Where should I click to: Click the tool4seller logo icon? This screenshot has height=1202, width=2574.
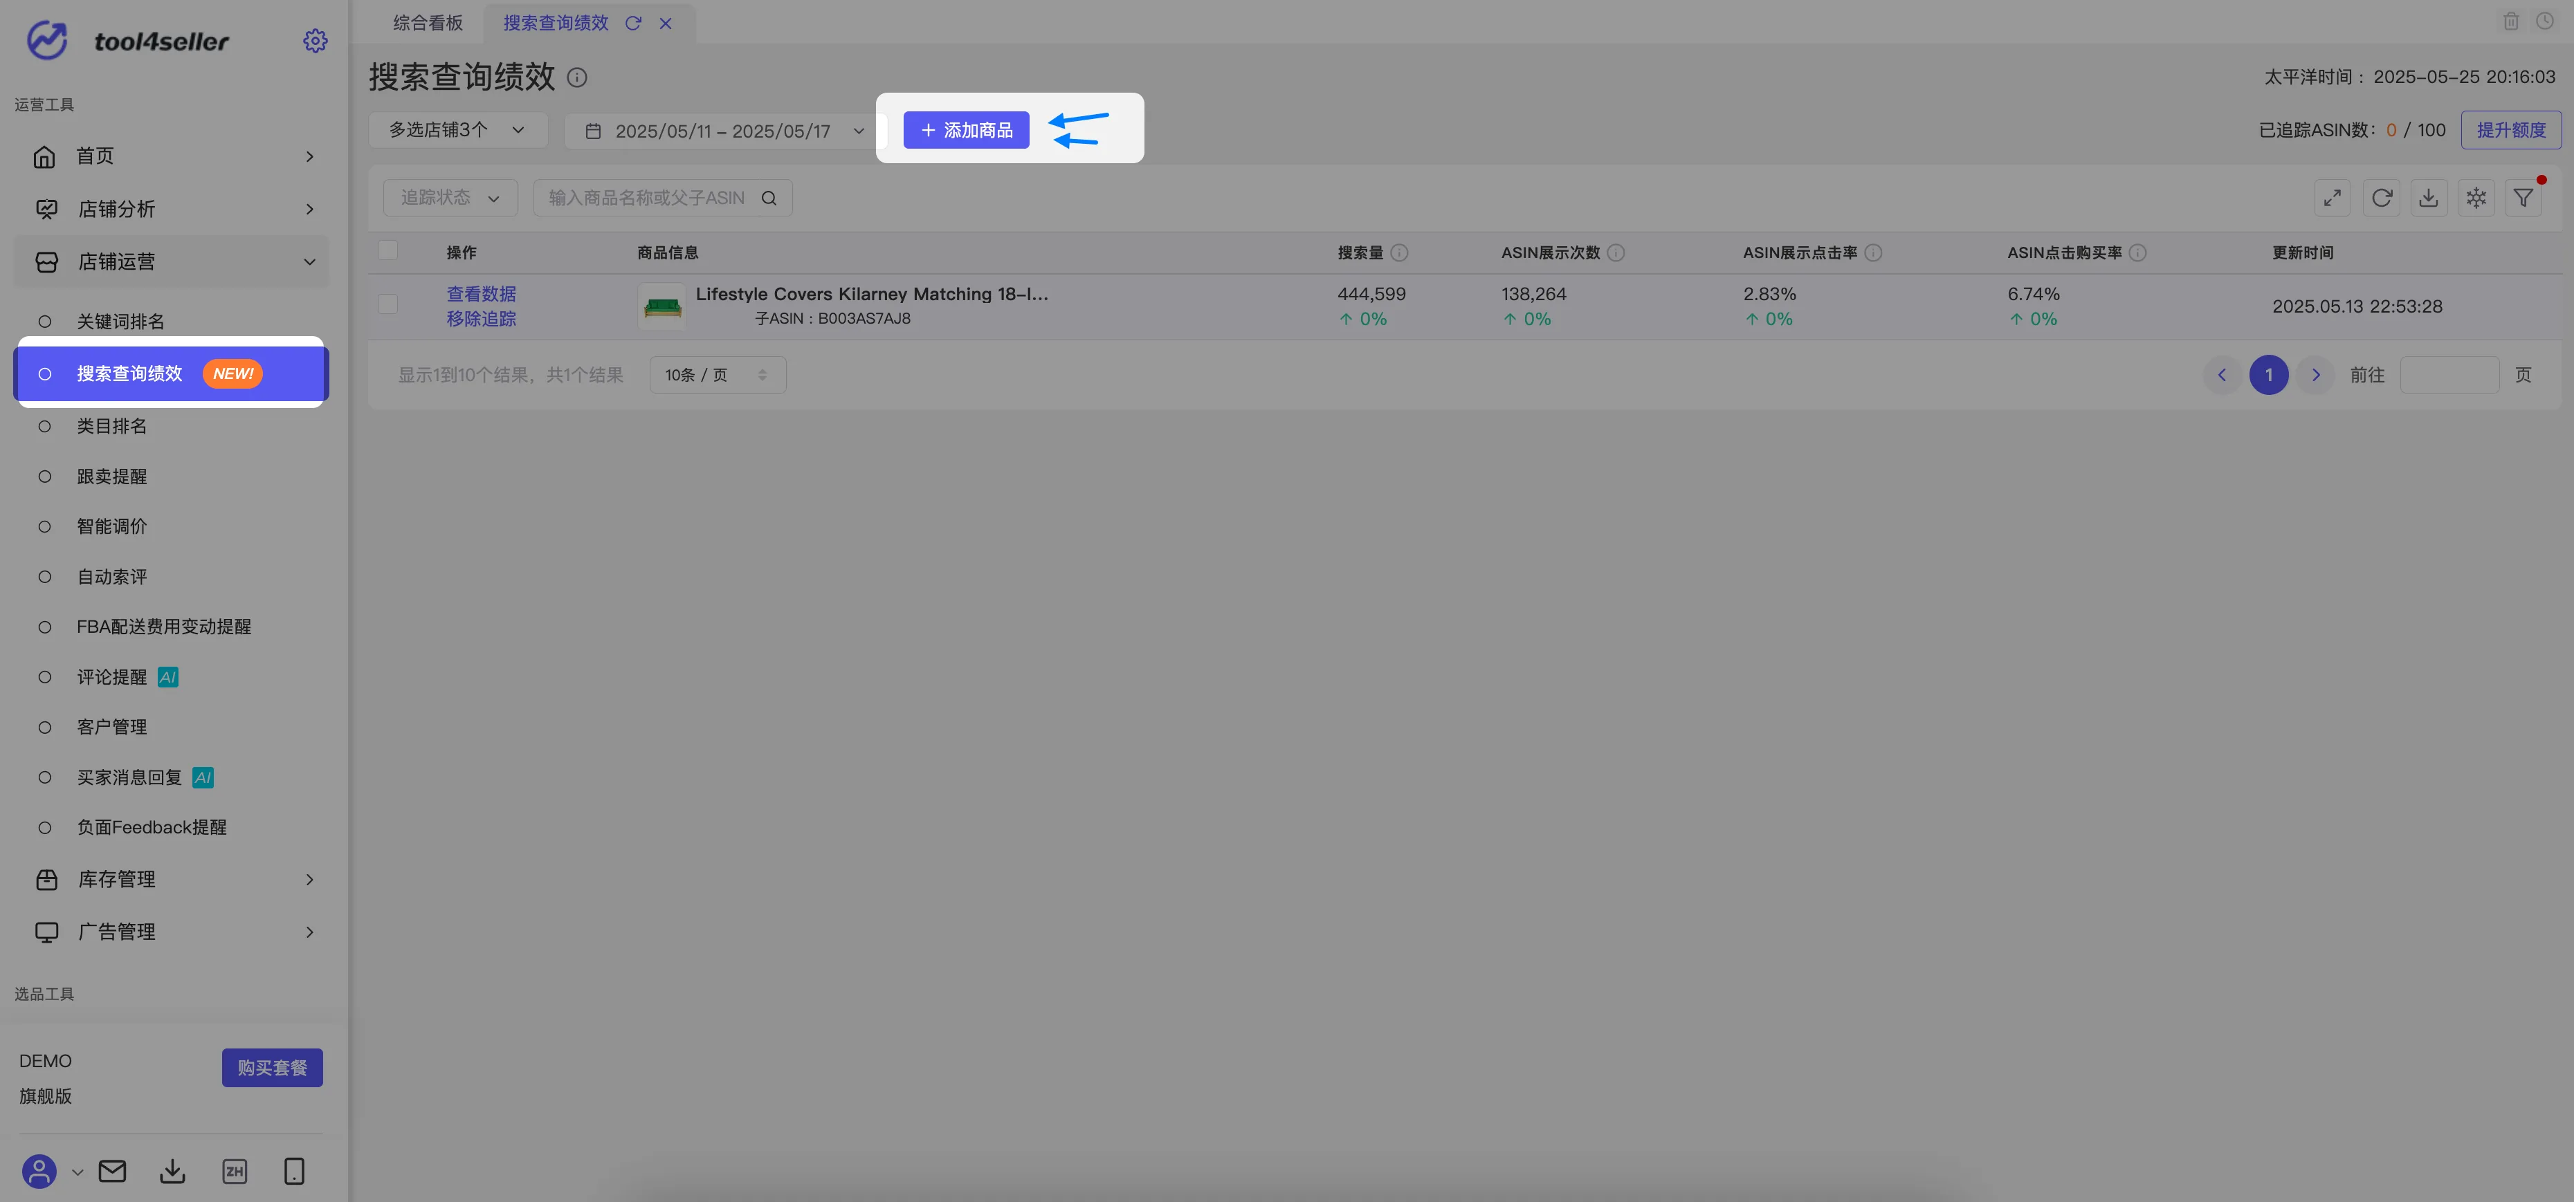[x=46, y=41]
